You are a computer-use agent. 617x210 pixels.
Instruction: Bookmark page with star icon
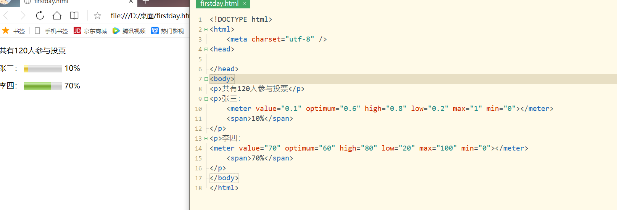[98, 16]
